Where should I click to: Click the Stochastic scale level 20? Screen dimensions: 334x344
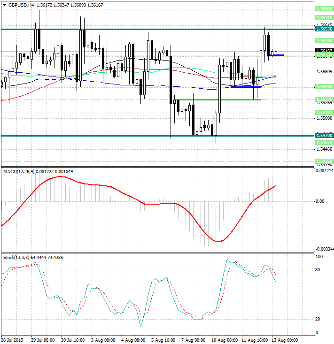(x=318, y=319)
